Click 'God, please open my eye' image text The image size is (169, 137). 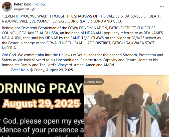pos(43,121)
